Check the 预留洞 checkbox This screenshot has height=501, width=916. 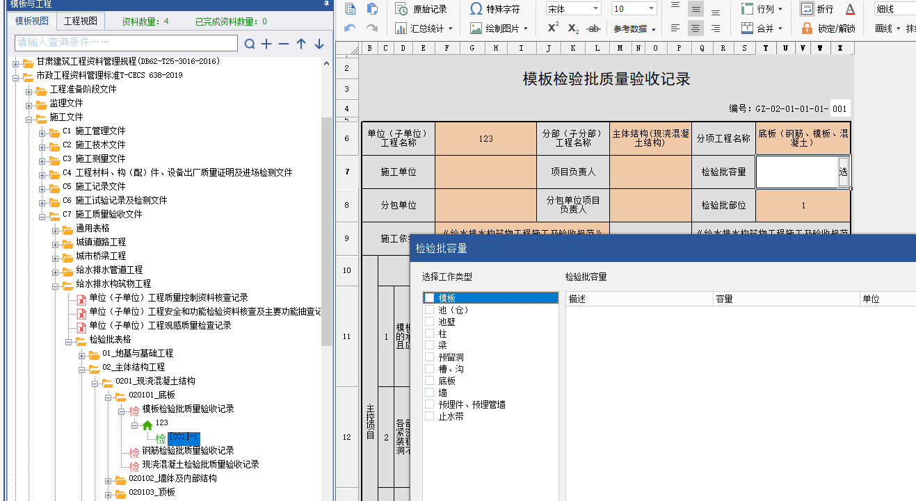pyautogui.click(x=429, y=356)
